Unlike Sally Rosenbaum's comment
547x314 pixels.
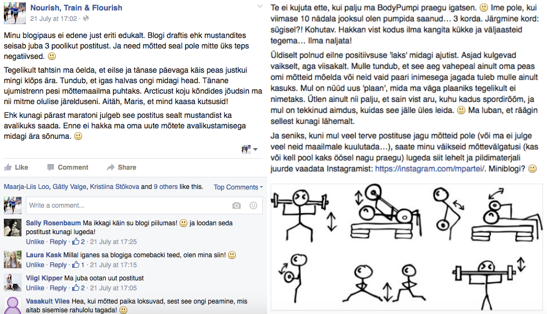(35, 241)
